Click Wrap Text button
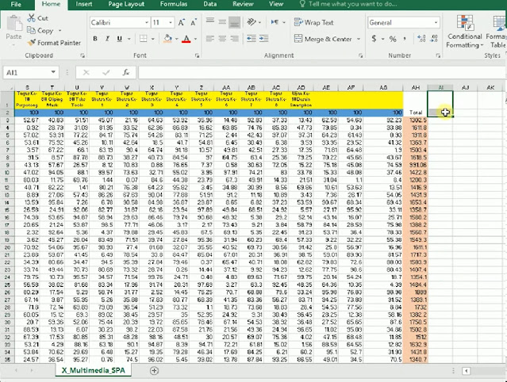 pyautogui.click(x=313, y=22)
